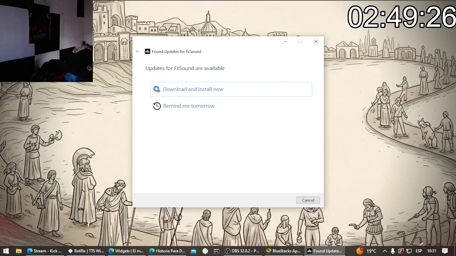Switch to Historia Para D... Edge window
The height and width of the screenshot is (256, 456).
(167, 251)
